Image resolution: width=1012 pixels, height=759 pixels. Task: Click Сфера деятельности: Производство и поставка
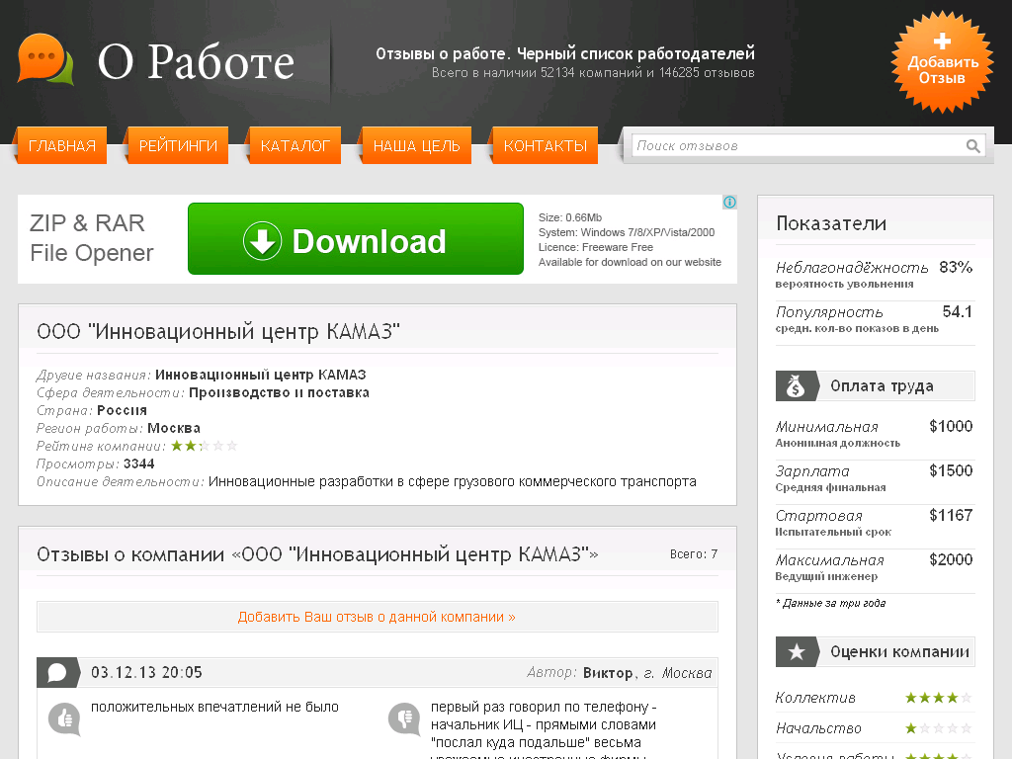tap(203, 393)
